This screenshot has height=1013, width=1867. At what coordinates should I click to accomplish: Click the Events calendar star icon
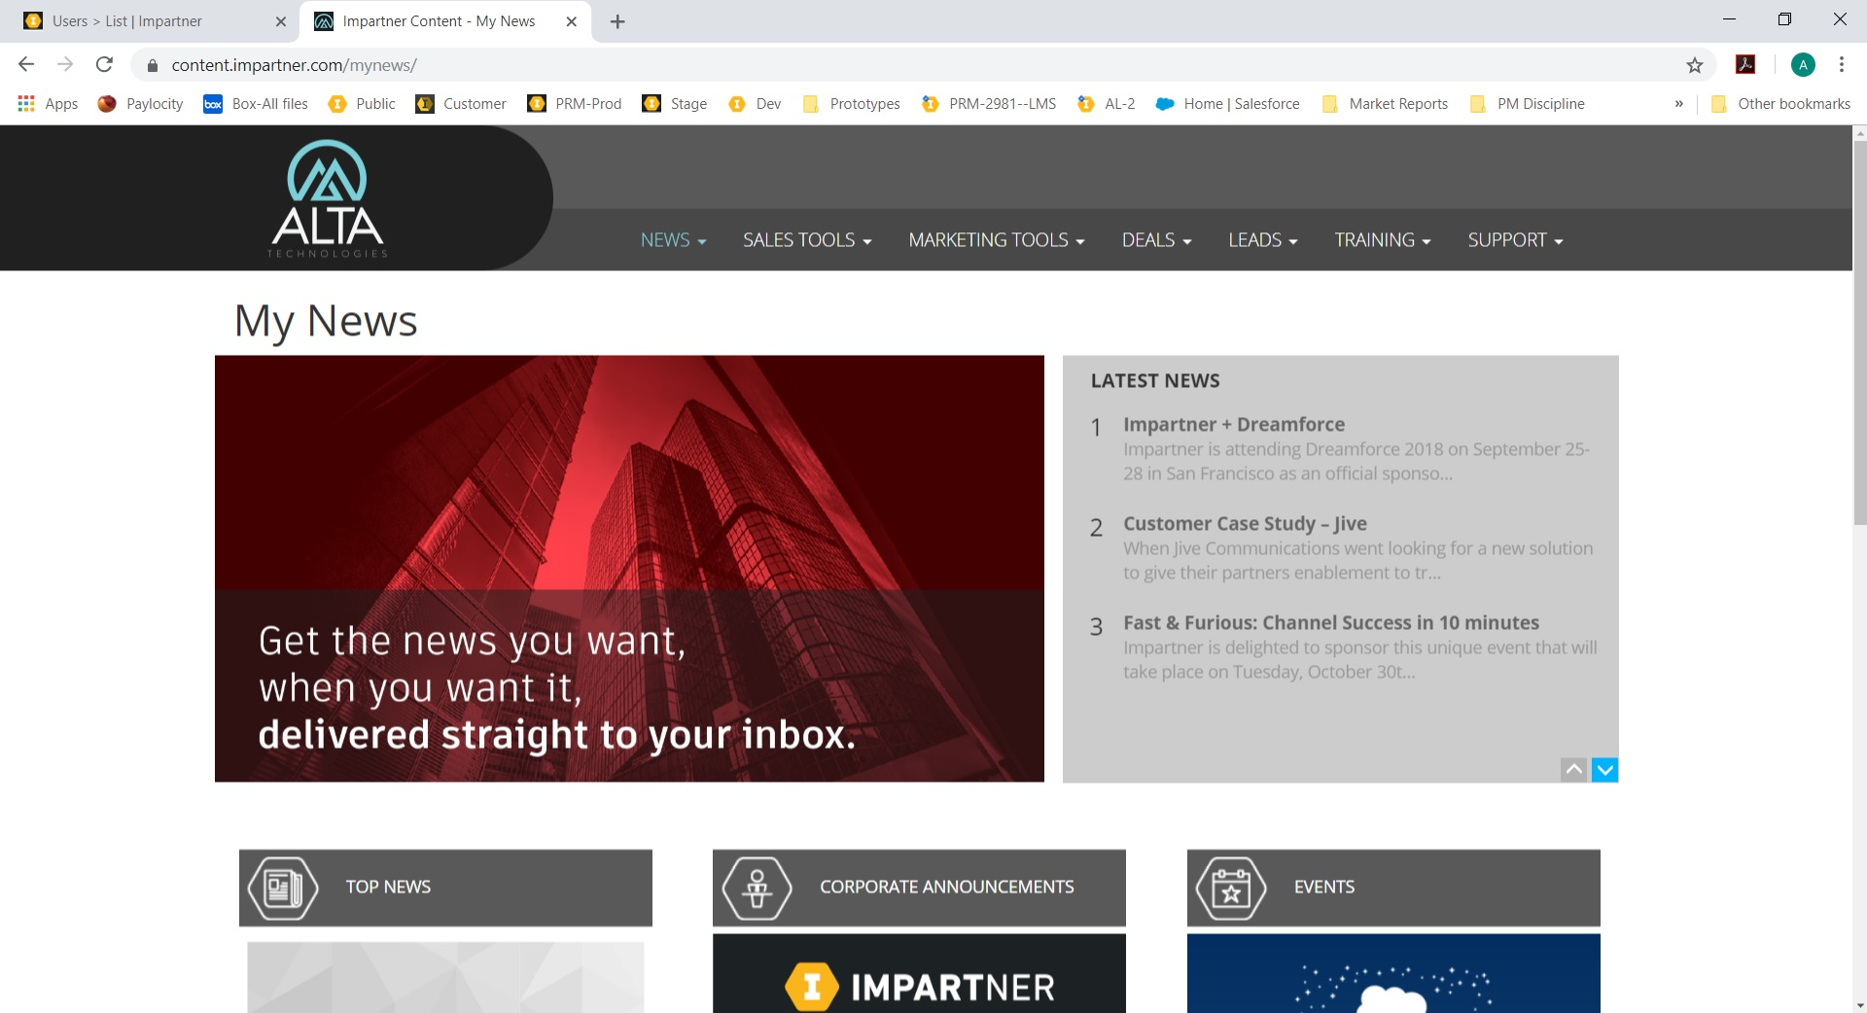pos(1231,888)
